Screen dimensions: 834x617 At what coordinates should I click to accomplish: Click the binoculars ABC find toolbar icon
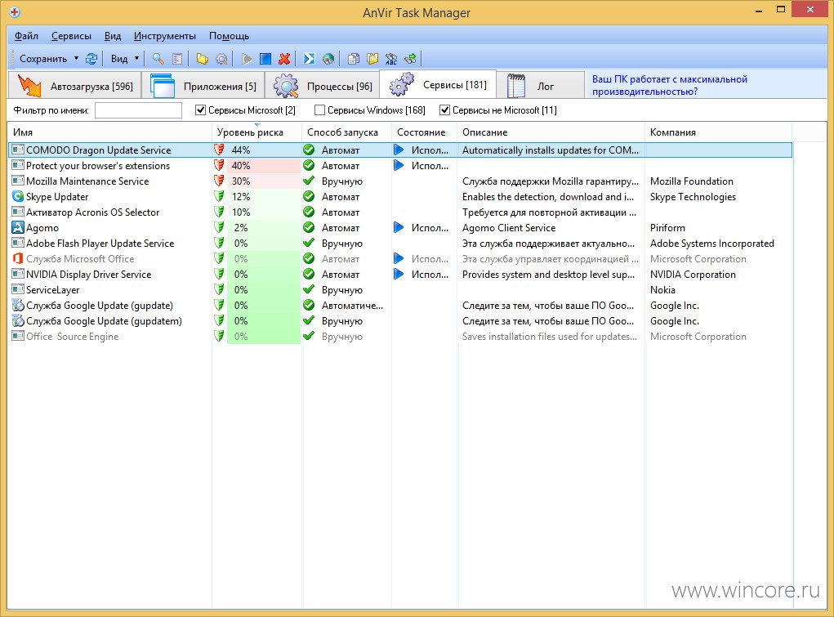tap(391, 59)
